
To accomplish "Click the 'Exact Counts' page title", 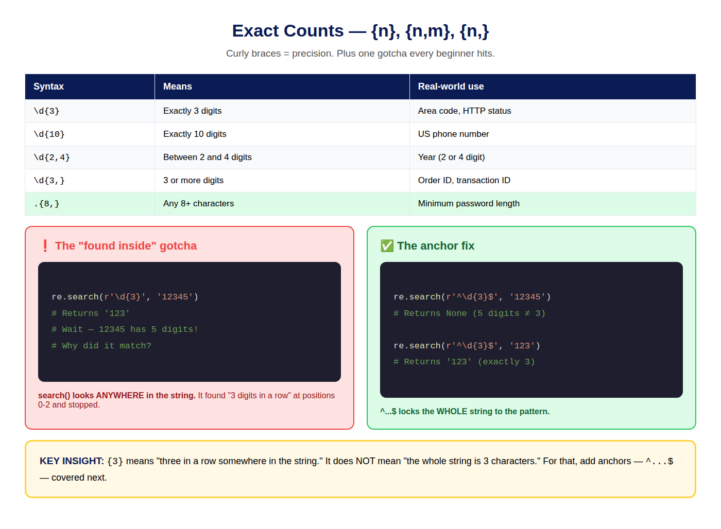I will (x=360, y=31).
